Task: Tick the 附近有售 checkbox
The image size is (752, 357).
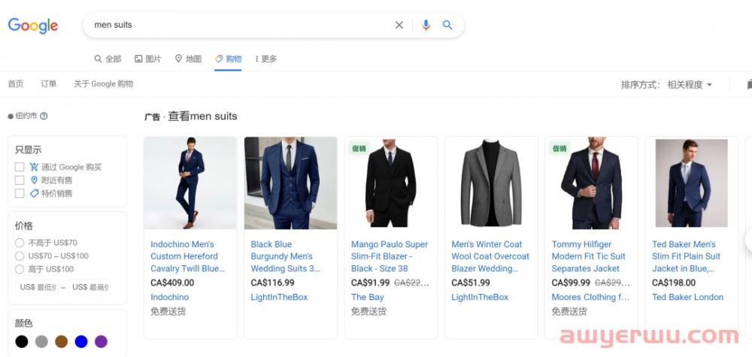Action: 20,180
